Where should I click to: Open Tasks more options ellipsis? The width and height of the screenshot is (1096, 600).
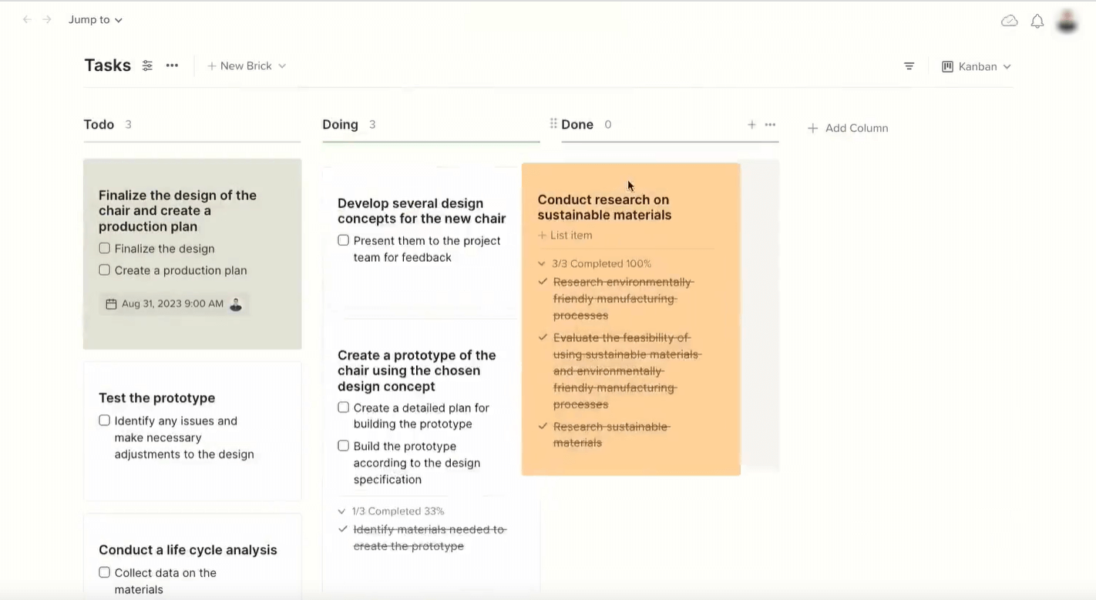pos(172,65)
